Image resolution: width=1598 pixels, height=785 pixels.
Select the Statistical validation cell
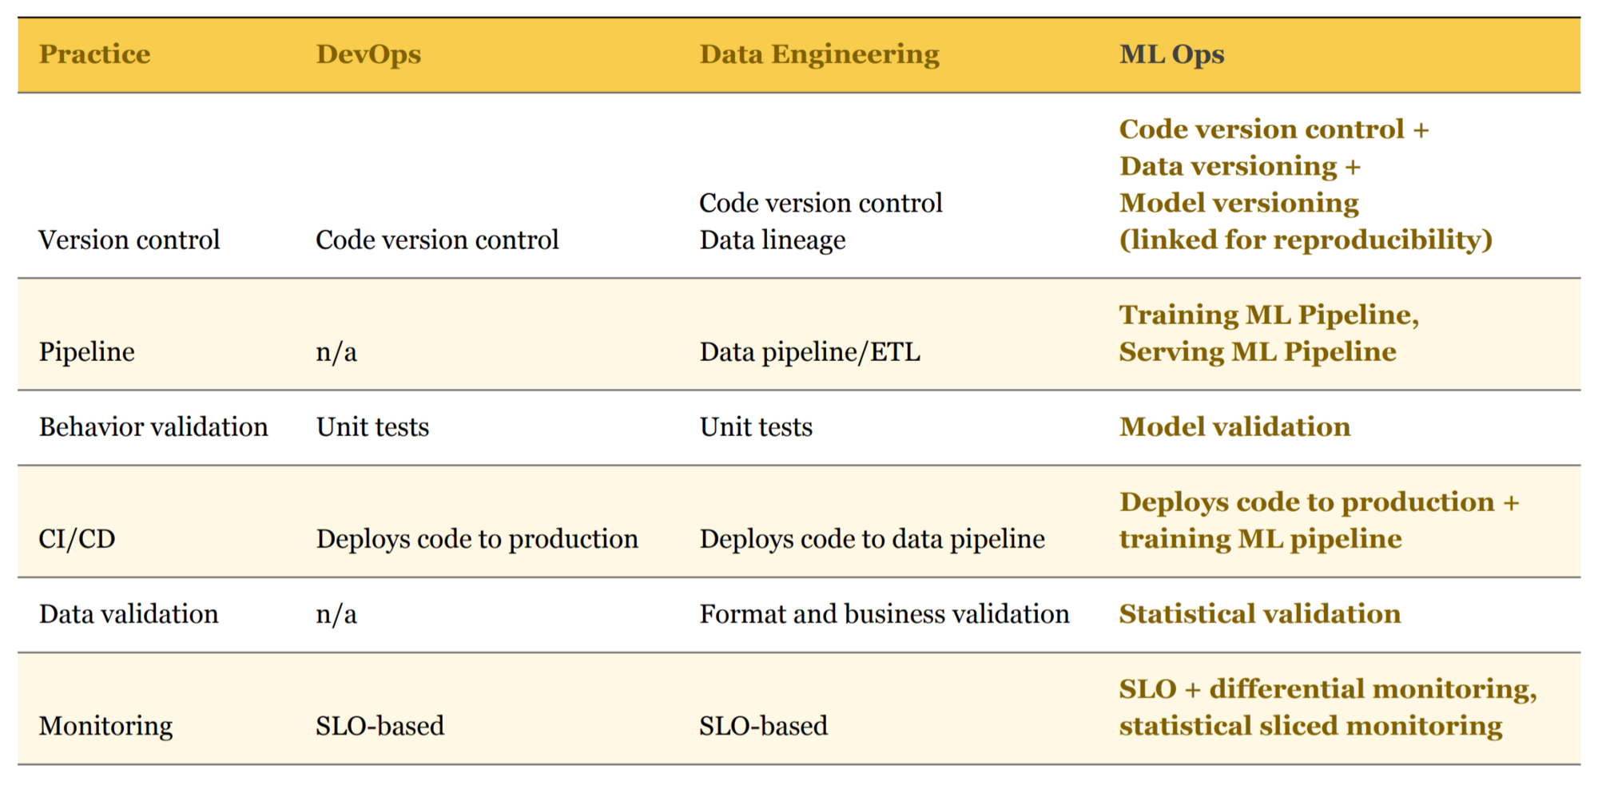point(1259,613)
